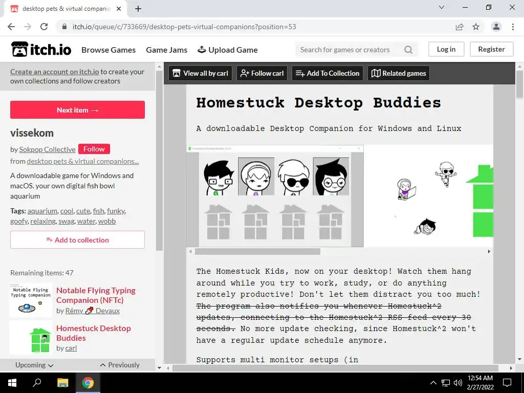Reload the page
This screenshot has width=524, height=393.
[x=44, y=27]
